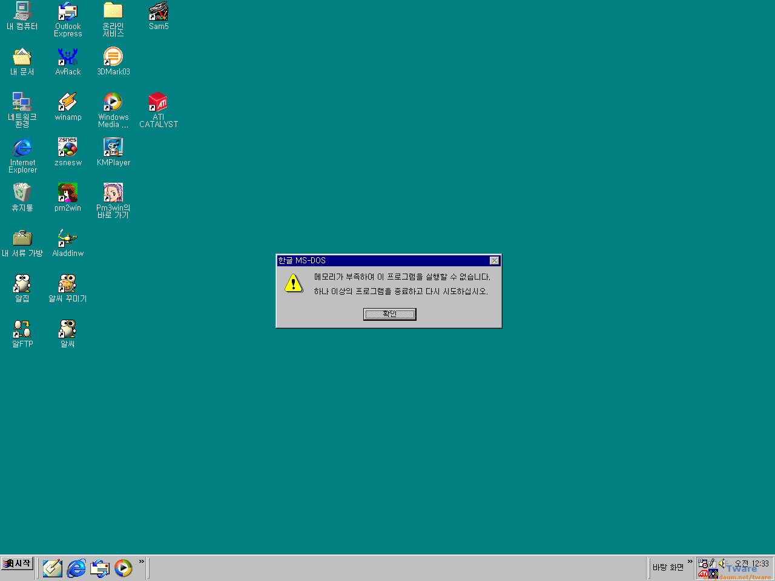The image size is (775, 581).
Task: Launch Outlook Express from quick launch bar
Action: (x=100, y=568)
